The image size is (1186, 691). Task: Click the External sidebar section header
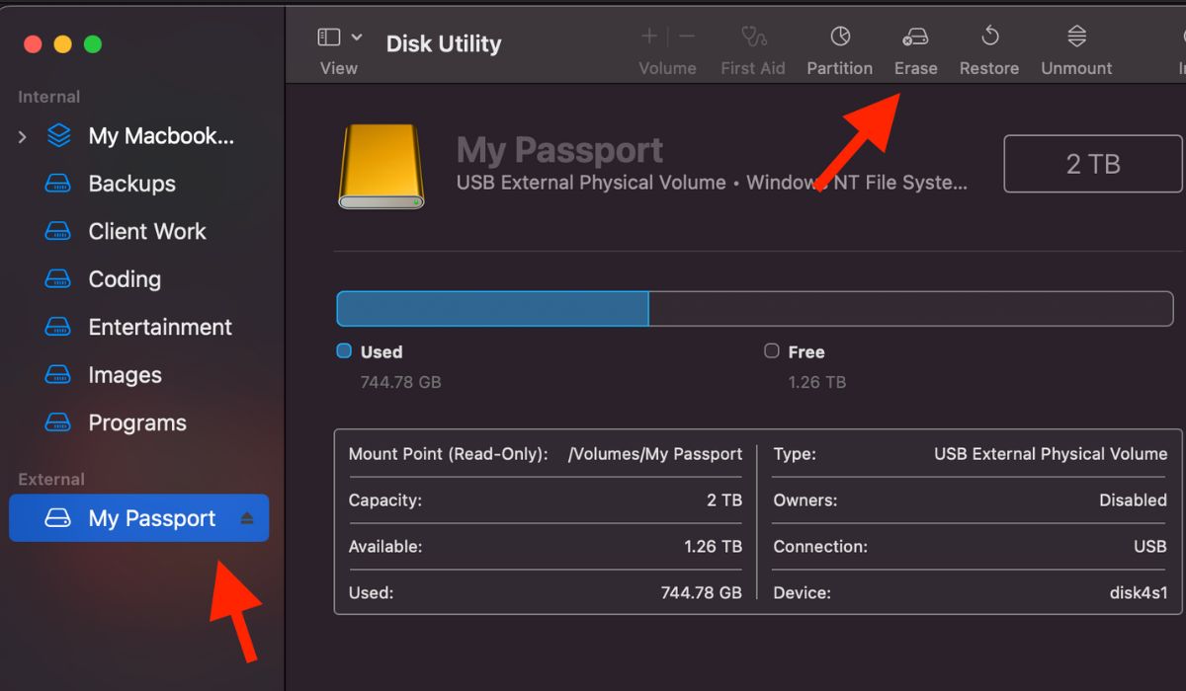tap(51, 480)
